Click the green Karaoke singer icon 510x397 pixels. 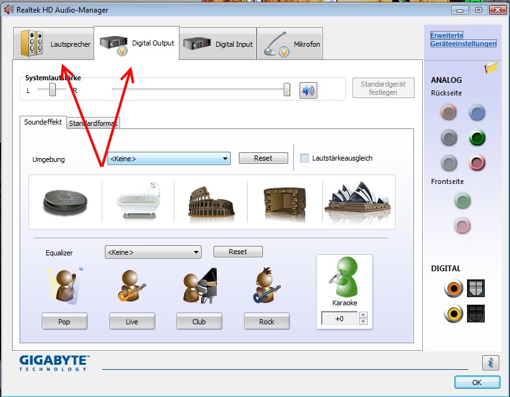[344, 277]
